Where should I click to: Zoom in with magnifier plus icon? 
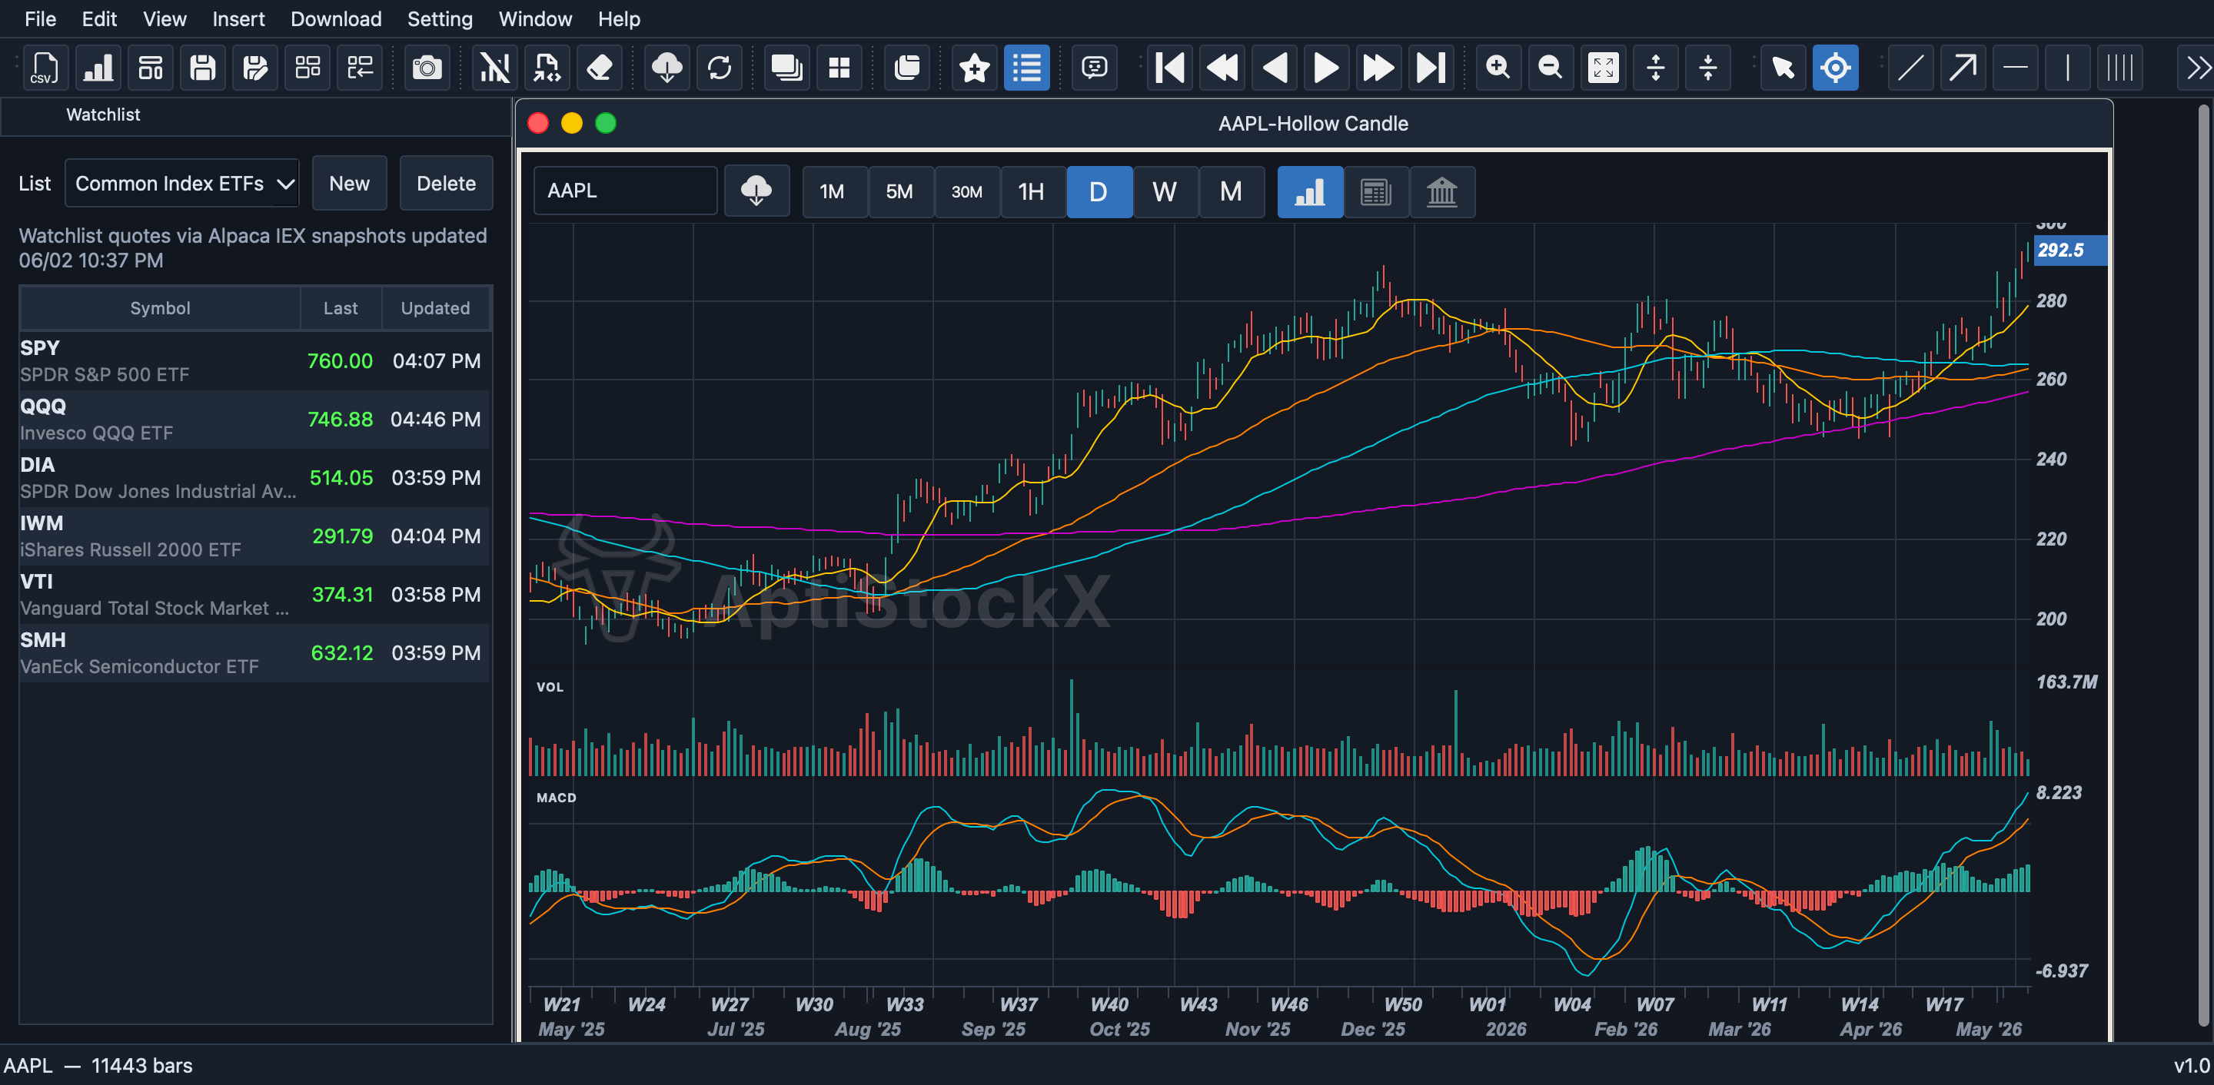coord(1498,67)
